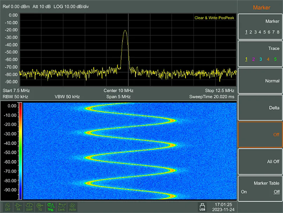Choose trace 3 for the marker

(261, 59)
